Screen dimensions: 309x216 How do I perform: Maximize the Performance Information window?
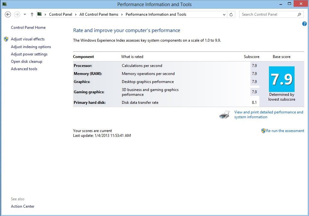point(289,4)
